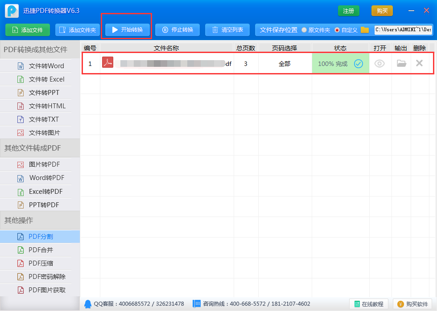Viewport: 437px width, 311px height.
Task: Click the green 添加文件 button
Action: point(28,30)
